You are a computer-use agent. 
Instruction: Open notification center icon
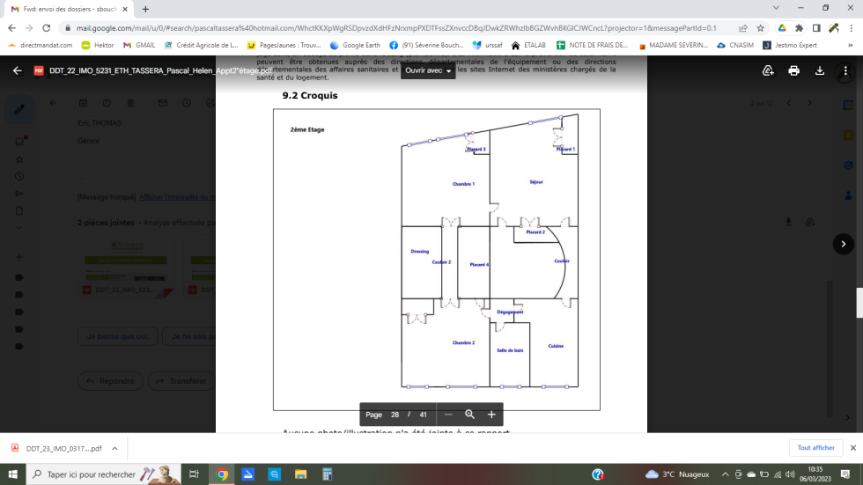(x=845, y=474)
